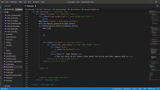The image size is (160, 90).
Task: Open cart.php file
Action: 9,53
